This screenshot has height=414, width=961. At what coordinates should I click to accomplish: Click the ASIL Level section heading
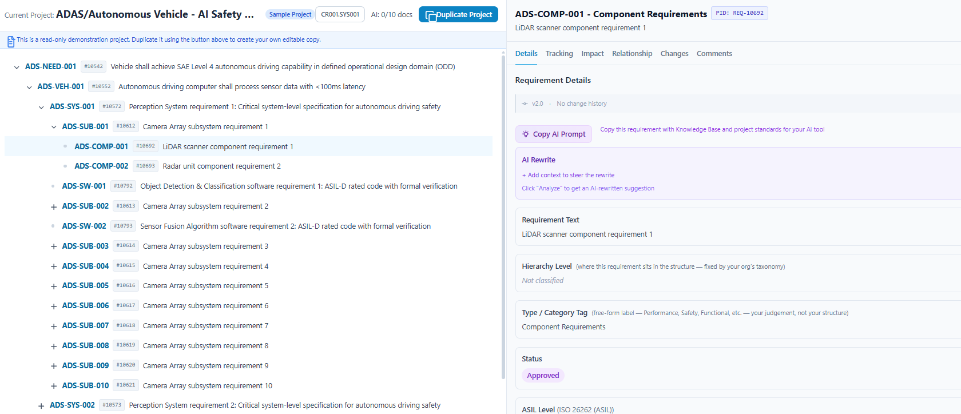[x=567, y=409]
